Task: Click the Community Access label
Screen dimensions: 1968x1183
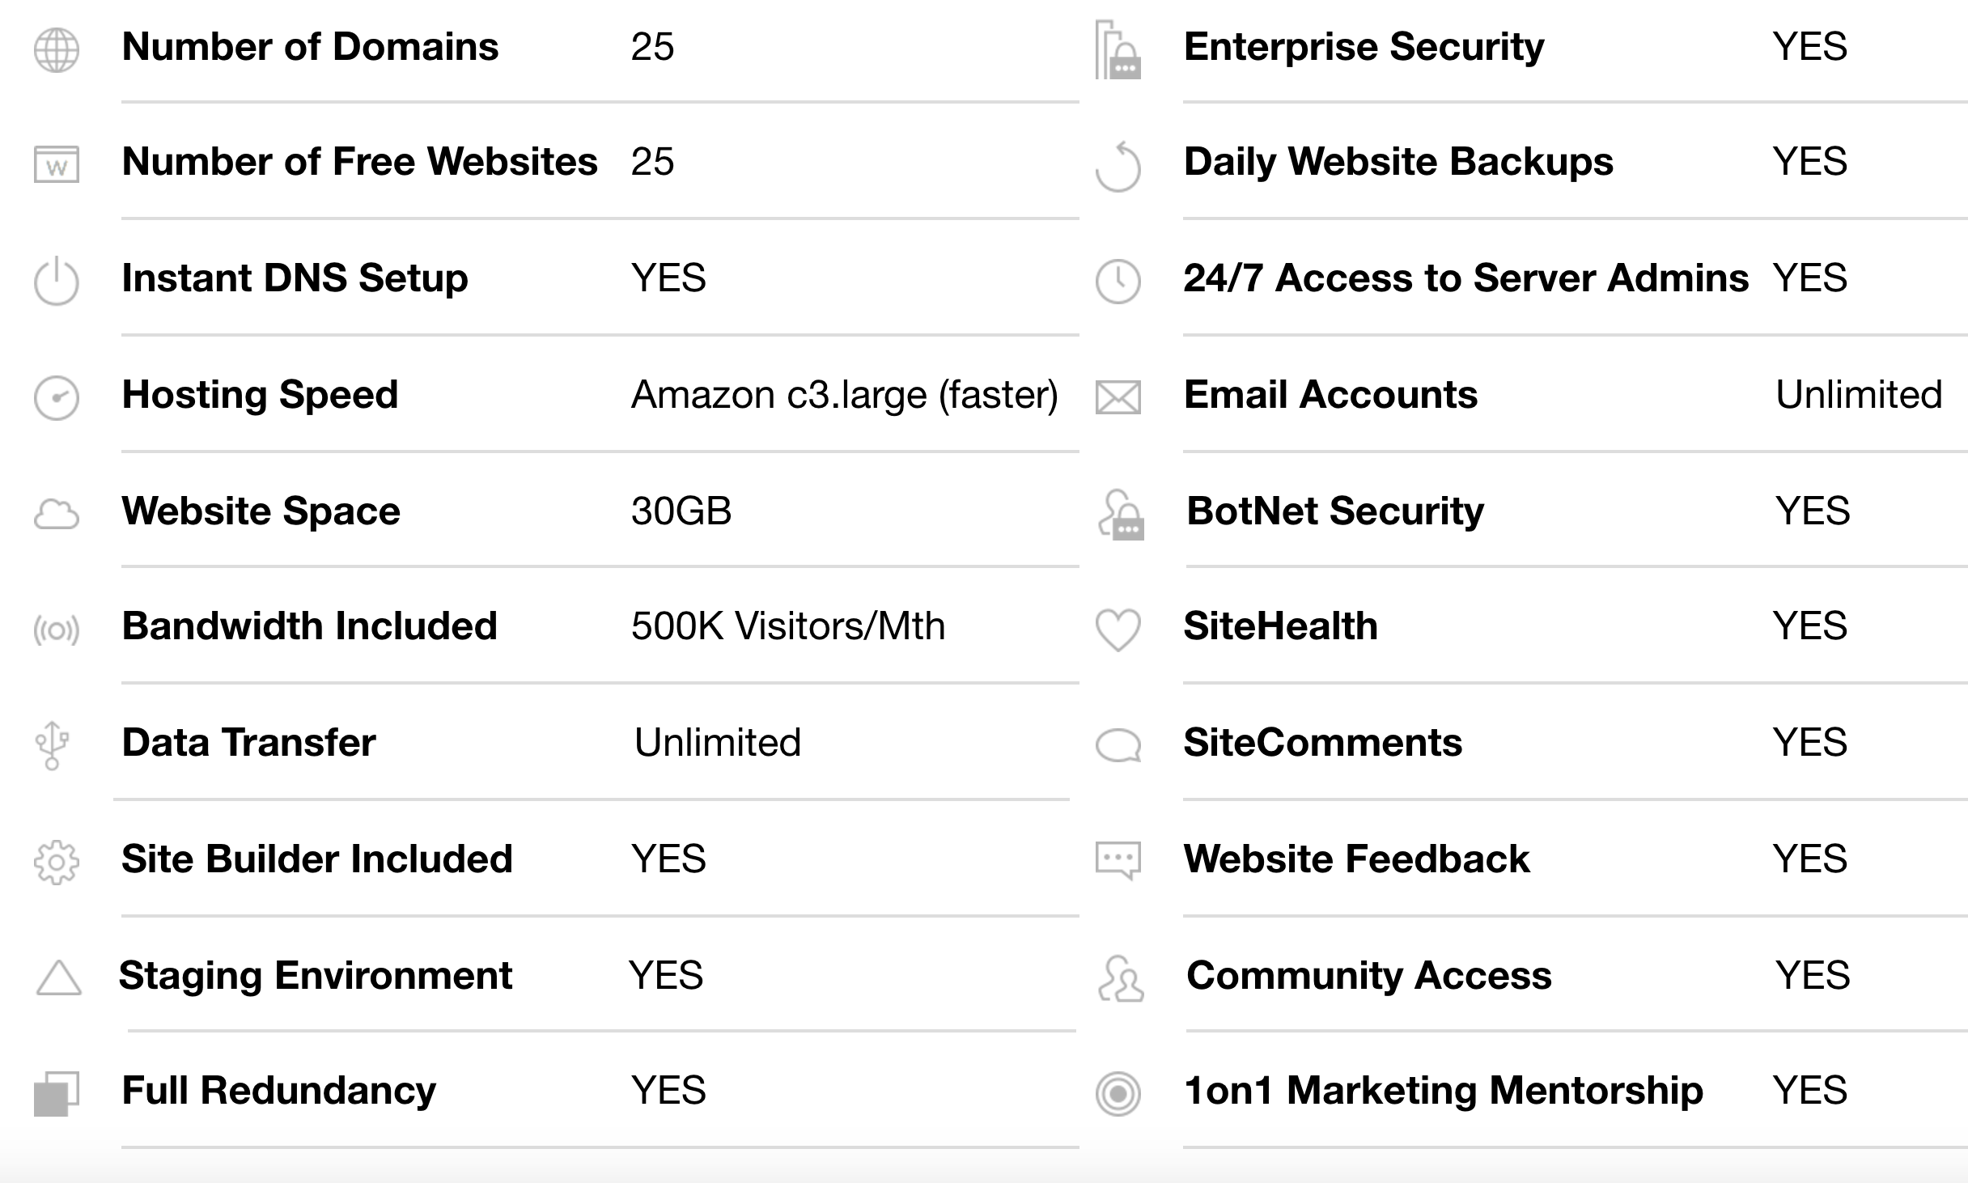Action: 1368,975
